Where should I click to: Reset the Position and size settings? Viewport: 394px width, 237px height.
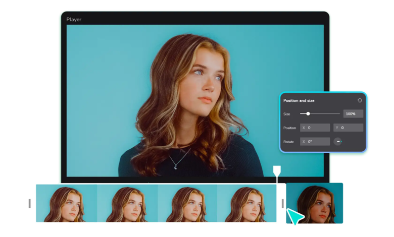click(x=360, y=100)
